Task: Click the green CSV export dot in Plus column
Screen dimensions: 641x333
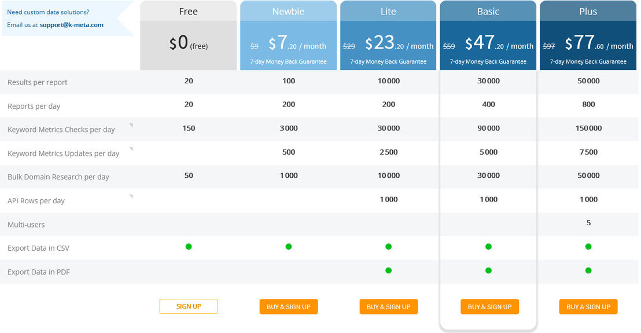Action: click(588, 247)
